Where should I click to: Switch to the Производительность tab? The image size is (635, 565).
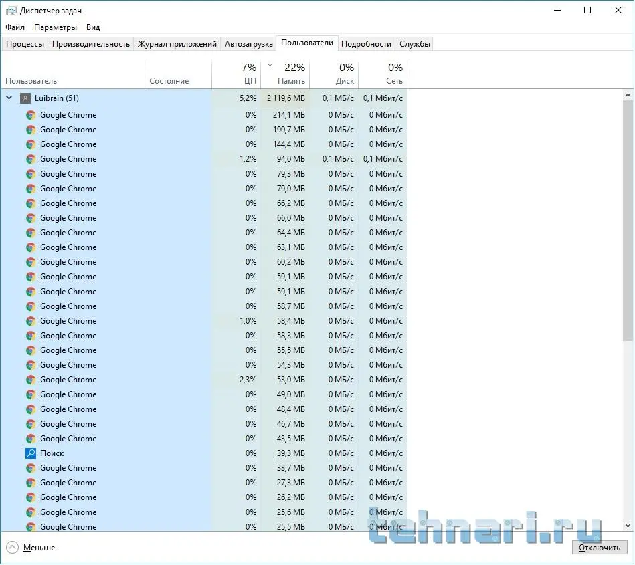tap(91, 44)
